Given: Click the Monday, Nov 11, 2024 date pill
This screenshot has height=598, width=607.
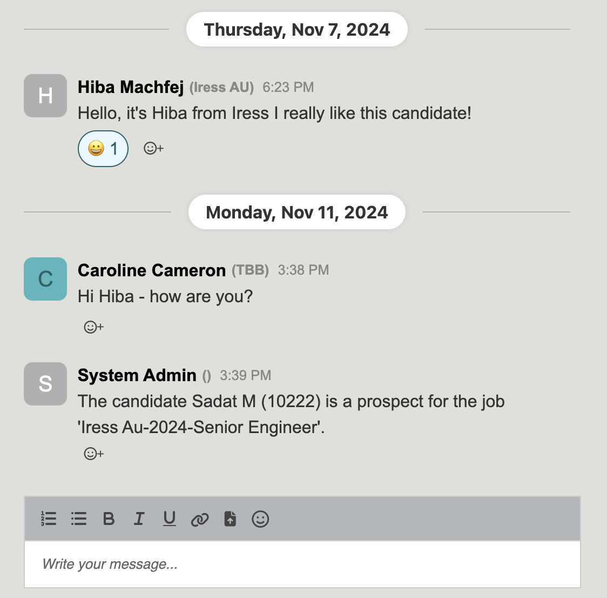Looking at the screenshot, I should [x=296, y=212].
